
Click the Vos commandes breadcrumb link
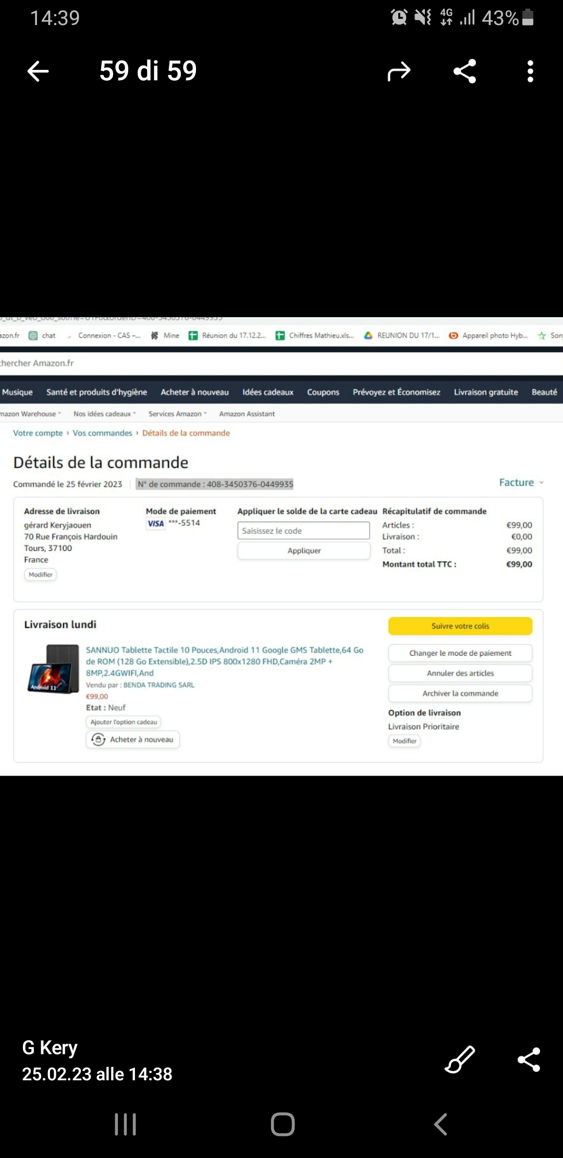(x=102, y=433)
